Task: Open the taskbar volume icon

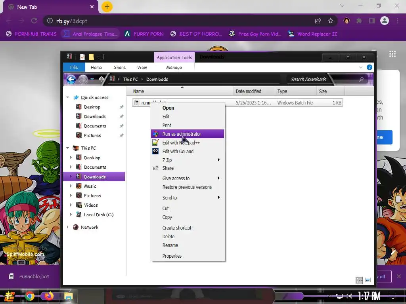Action: point(349,296)
